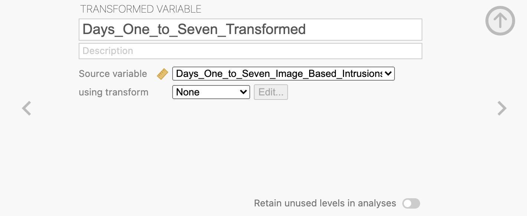This screenshot has height=216, width=527.
Task: Select the Days_One_to_Seven_Image_Based_Intrusions source text
Action: coord(279,74)
